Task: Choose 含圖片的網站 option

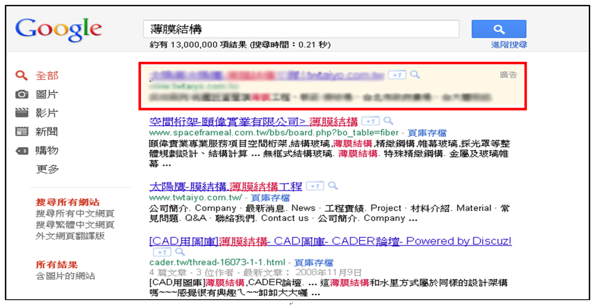Action: [66, 276]
